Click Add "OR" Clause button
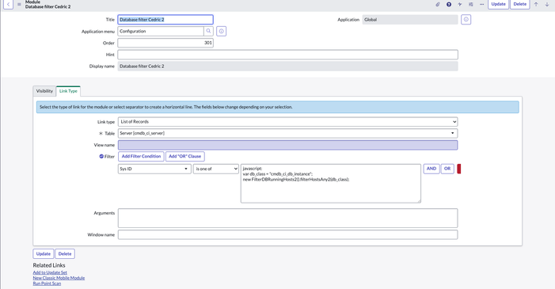The width and height of the screenshot is (555, 289). (x=184, y=156)
